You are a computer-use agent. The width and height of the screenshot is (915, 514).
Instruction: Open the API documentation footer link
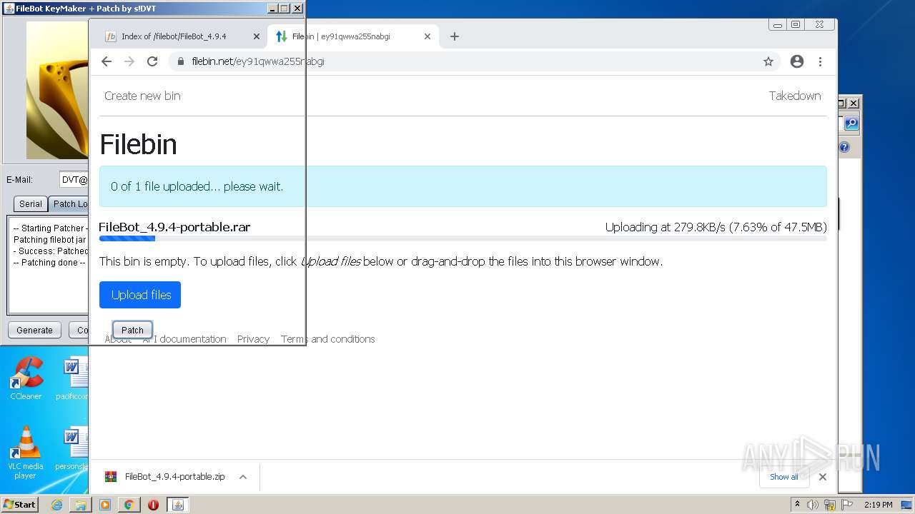click(184, 339)
